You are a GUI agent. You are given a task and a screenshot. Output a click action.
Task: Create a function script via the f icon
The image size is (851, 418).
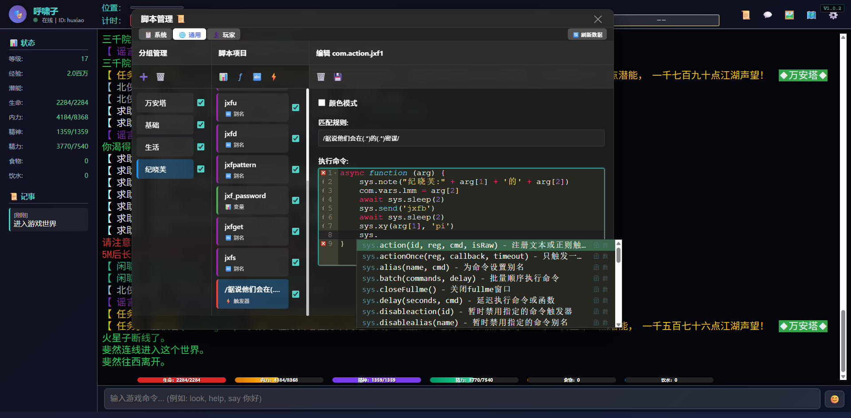(x=240, y=77)
